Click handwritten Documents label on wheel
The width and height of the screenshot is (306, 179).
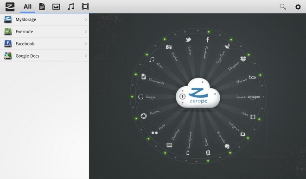point(157,81)
